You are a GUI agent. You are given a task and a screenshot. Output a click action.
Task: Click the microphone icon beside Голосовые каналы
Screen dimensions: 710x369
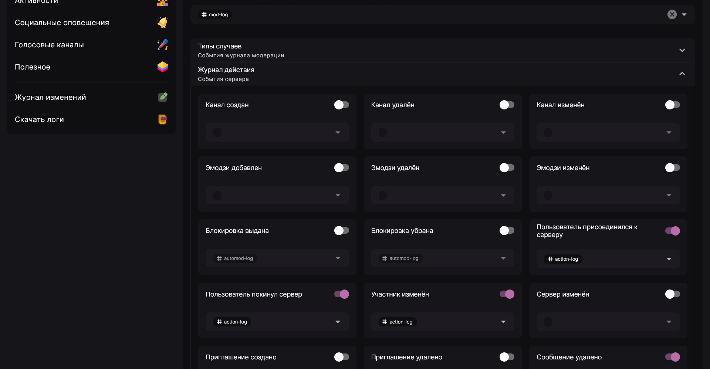click(x=162, y=45)
